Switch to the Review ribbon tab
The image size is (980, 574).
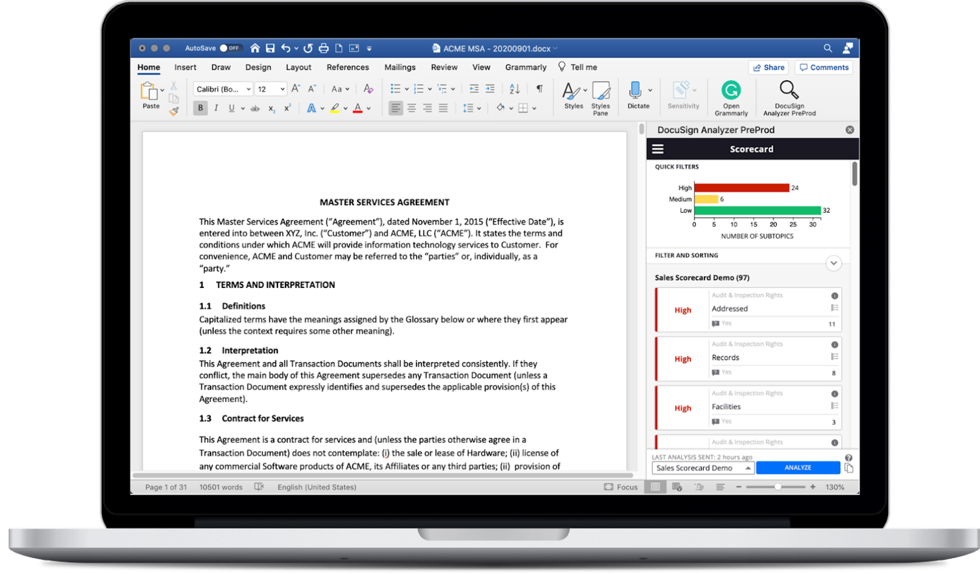pos(444,67)
